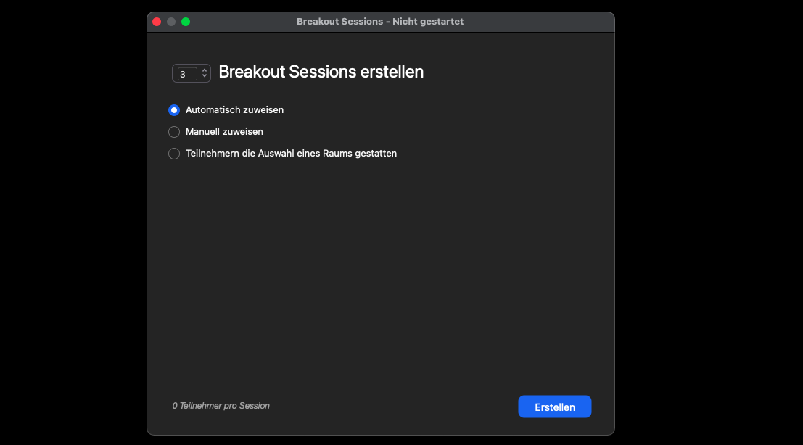Select the number 3 in the counter
Image resolution: width=803 pixels, height=445 pixels.
pyautogui.click(x=184, y=73)
